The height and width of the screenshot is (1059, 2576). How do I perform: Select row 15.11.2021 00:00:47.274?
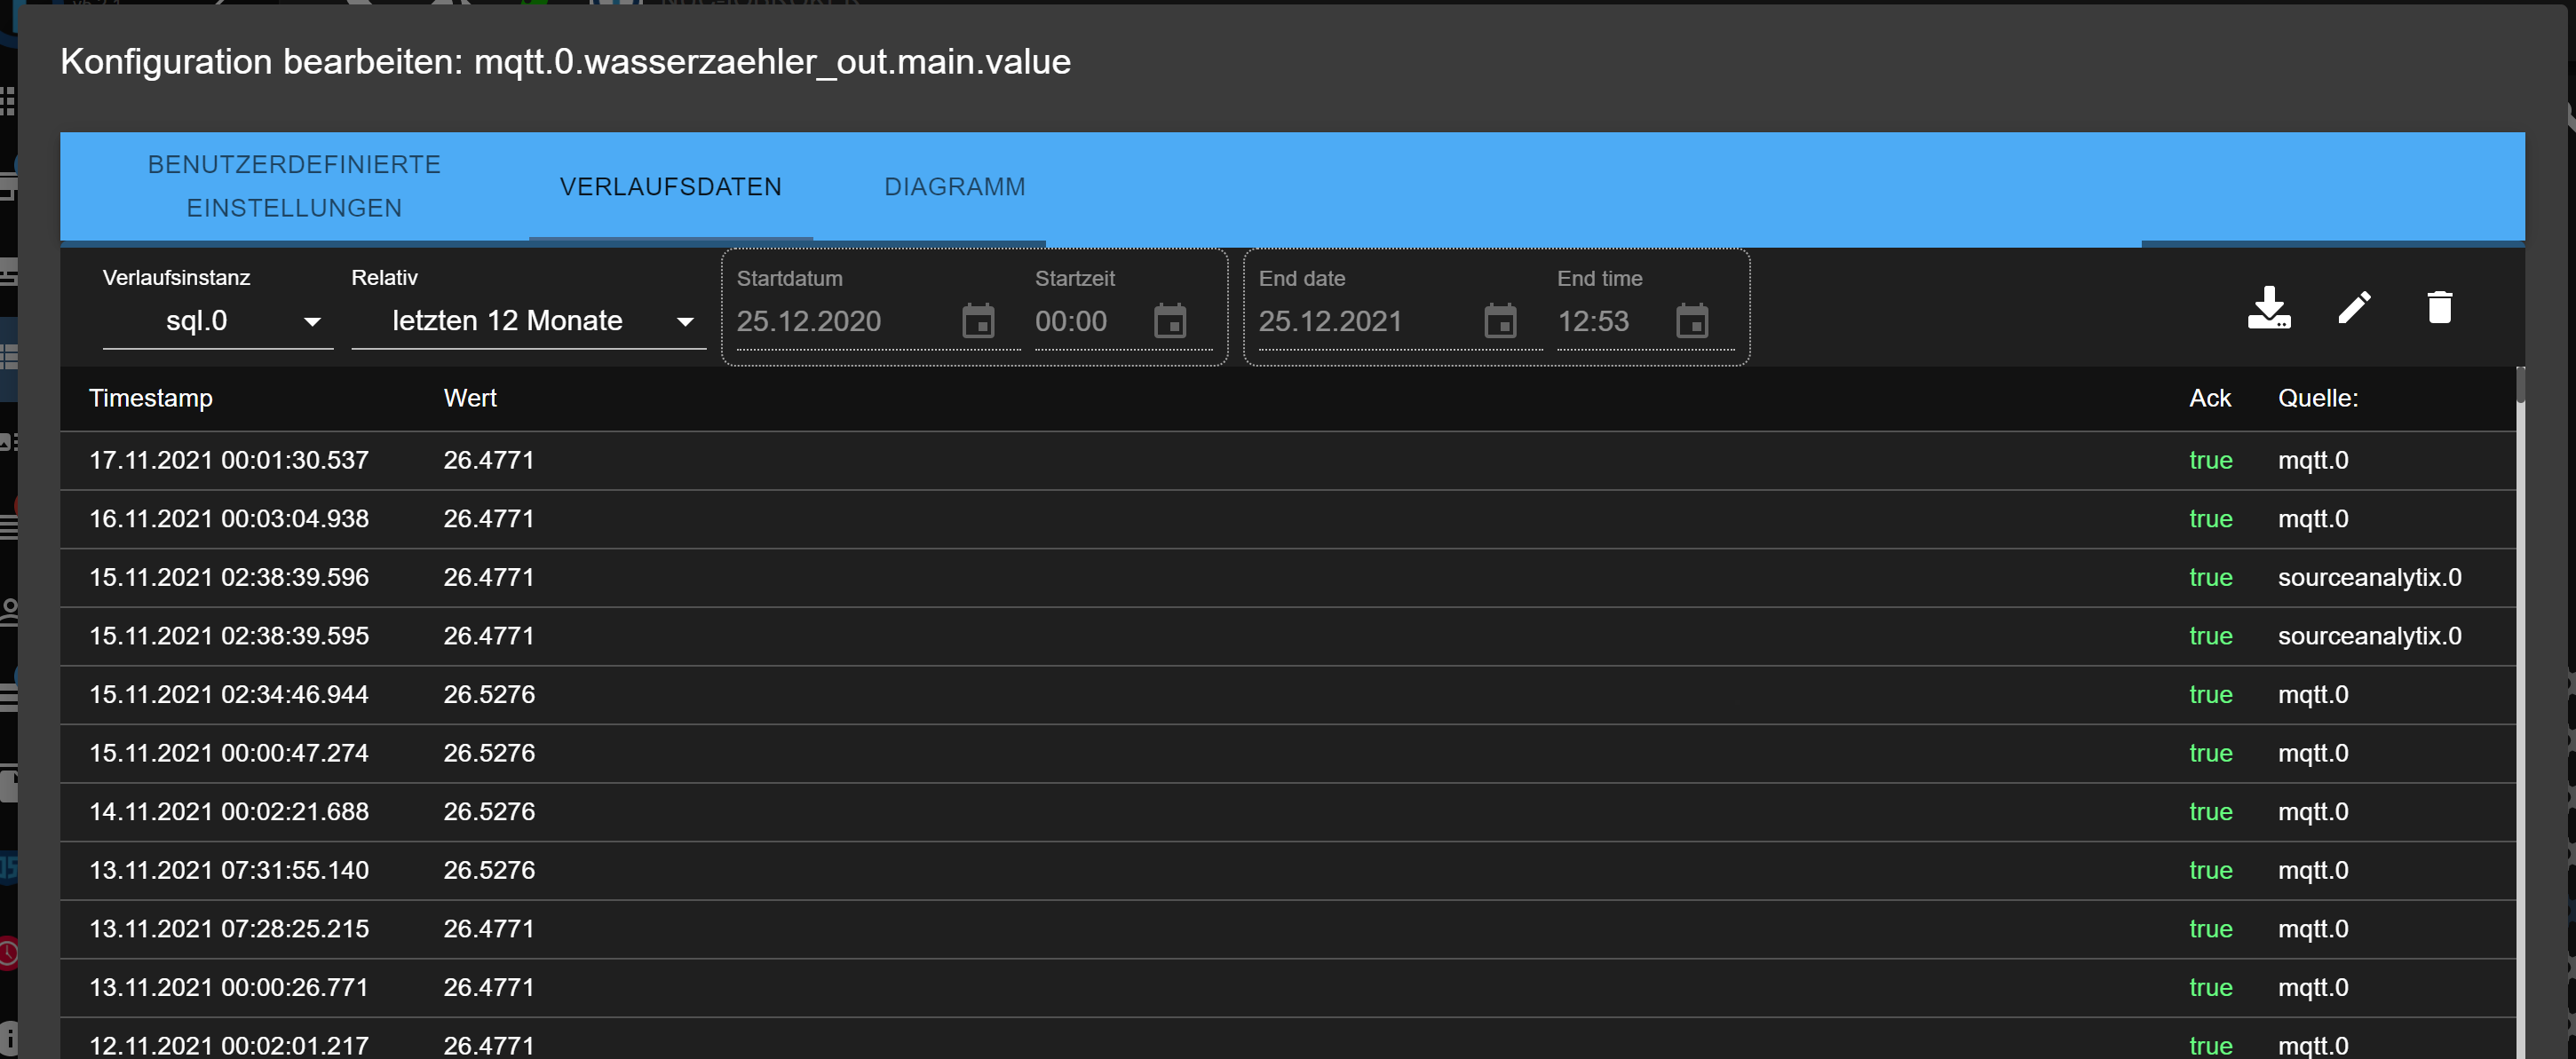1287,753
